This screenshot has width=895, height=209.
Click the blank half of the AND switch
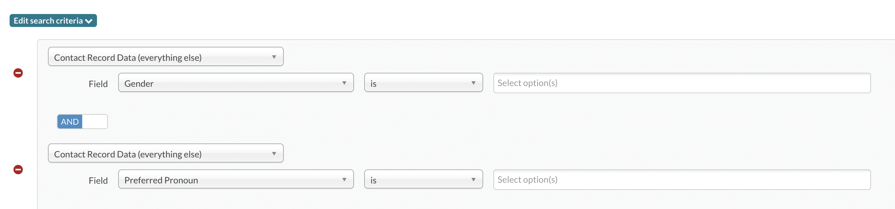[x=95, y=122]
